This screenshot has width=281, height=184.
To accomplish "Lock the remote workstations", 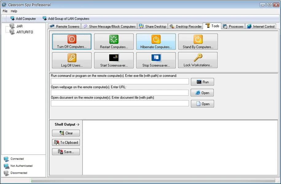I will pyautogui.click(x=198, y=60).
